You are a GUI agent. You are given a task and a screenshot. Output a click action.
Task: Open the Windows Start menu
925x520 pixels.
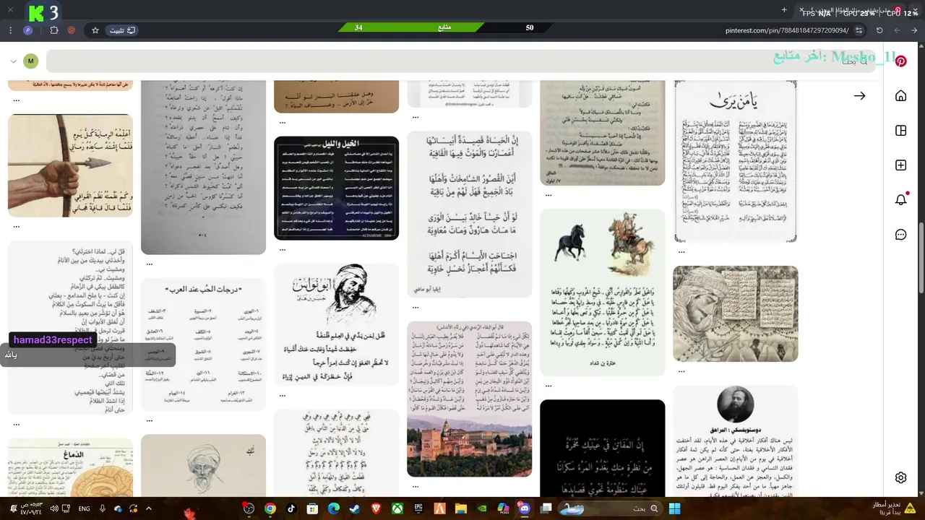point(674,509)
